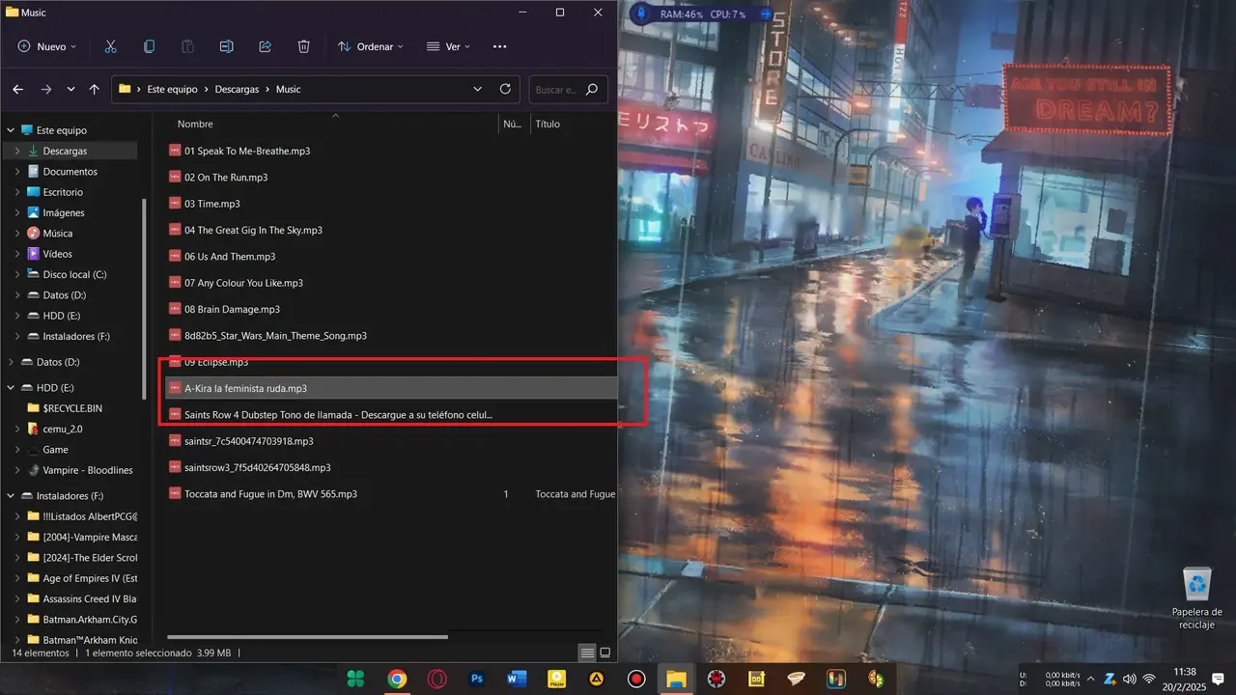This screenshot has width=1236, height=695.
Task: Open the three-dots more options menu
Action: [499, 46]
